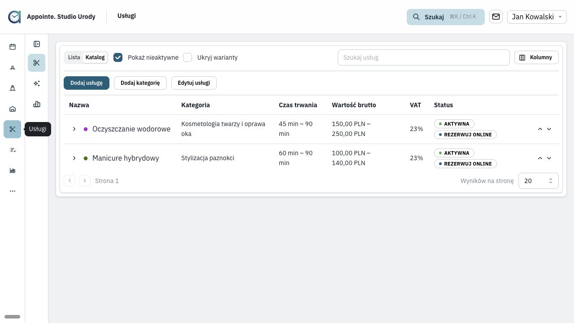The image size is (574, 323).
Task: Click the Appointe clock logo
Action: tap(14, 17)
